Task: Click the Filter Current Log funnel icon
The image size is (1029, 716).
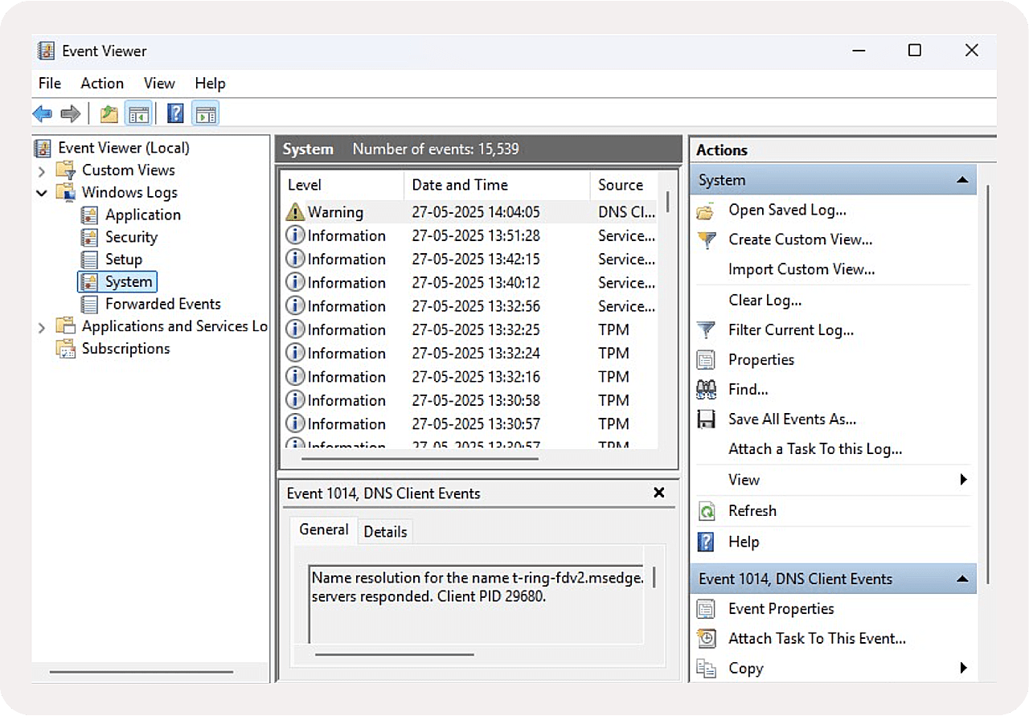Action: (706, 330)
